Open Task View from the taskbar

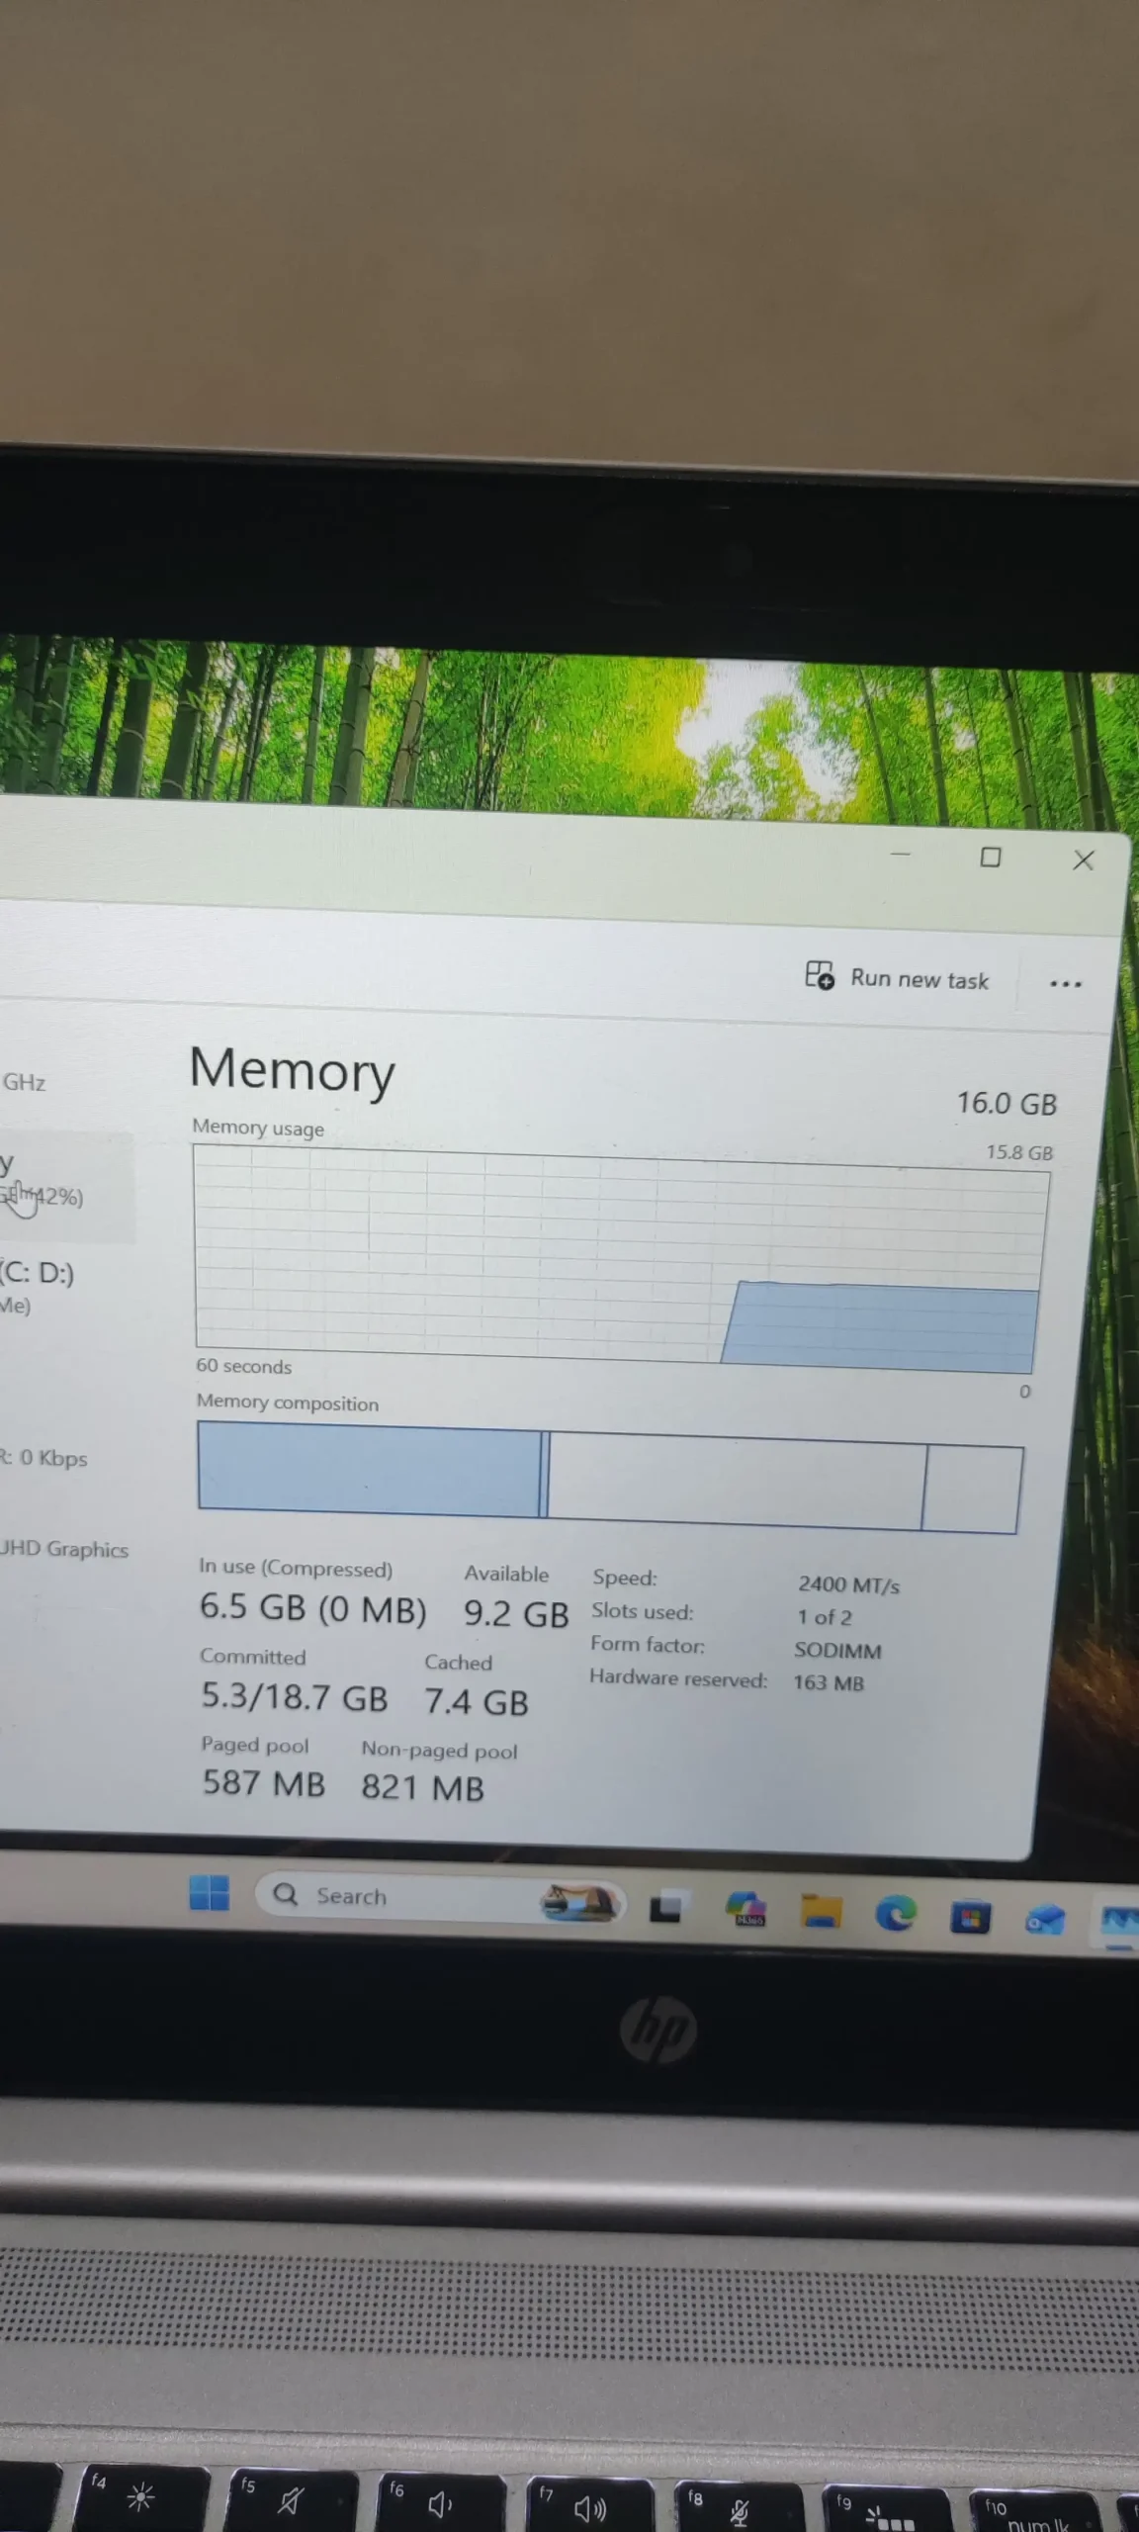coord(664,1906)
